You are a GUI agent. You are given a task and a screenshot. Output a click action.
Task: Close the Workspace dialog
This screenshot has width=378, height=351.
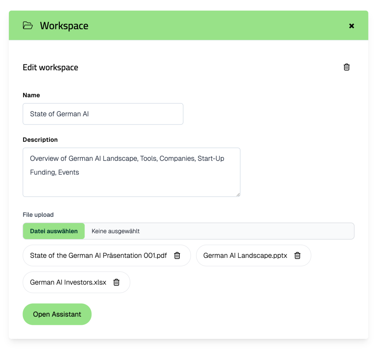351,25
